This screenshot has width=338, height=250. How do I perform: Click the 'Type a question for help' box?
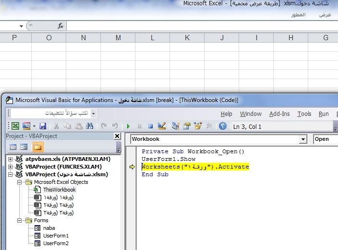pos(51,114)
